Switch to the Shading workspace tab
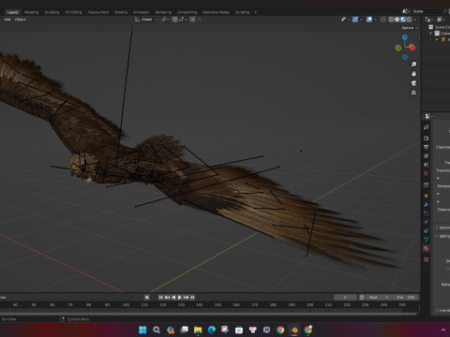This screenshot has width=450, height=337. [121, 12]
